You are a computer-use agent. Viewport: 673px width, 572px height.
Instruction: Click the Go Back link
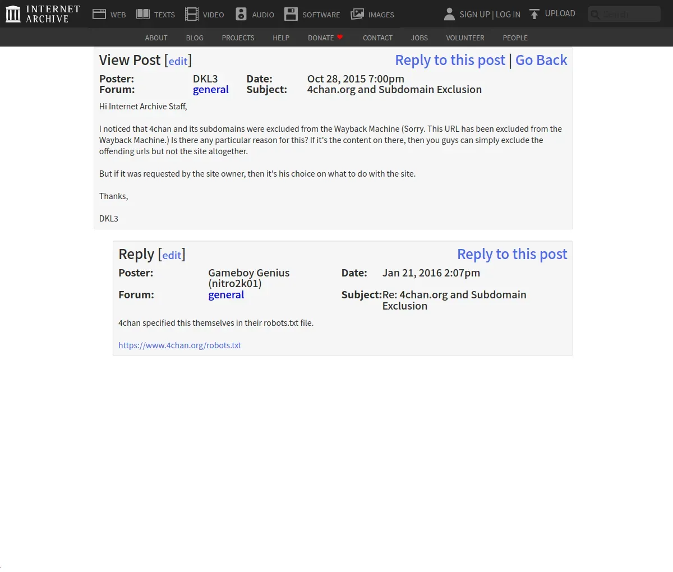[541, 60]
